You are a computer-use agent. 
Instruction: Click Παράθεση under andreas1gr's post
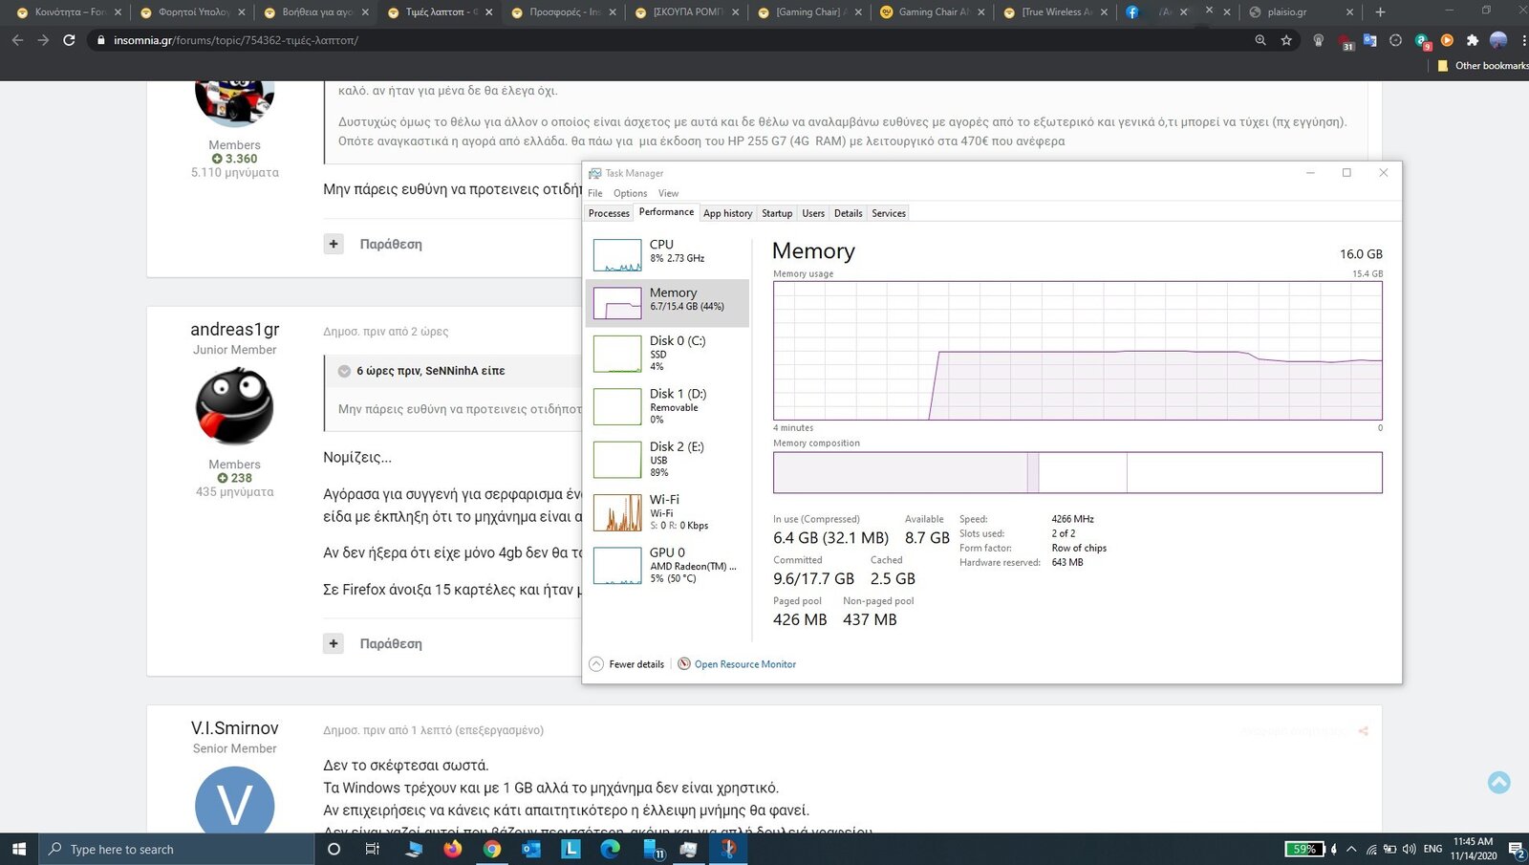[x=390, y=644]
